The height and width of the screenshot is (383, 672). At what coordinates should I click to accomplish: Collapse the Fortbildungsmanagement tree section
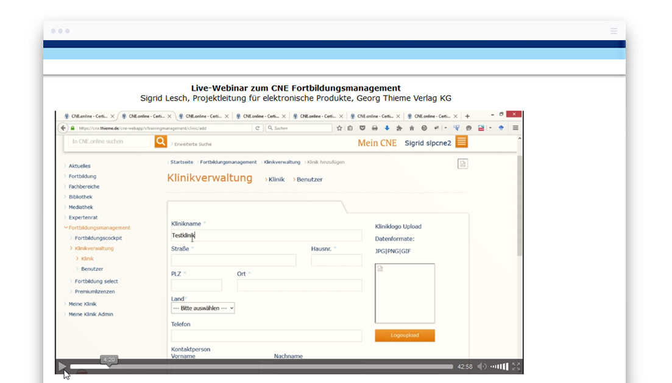coord(66,228)
